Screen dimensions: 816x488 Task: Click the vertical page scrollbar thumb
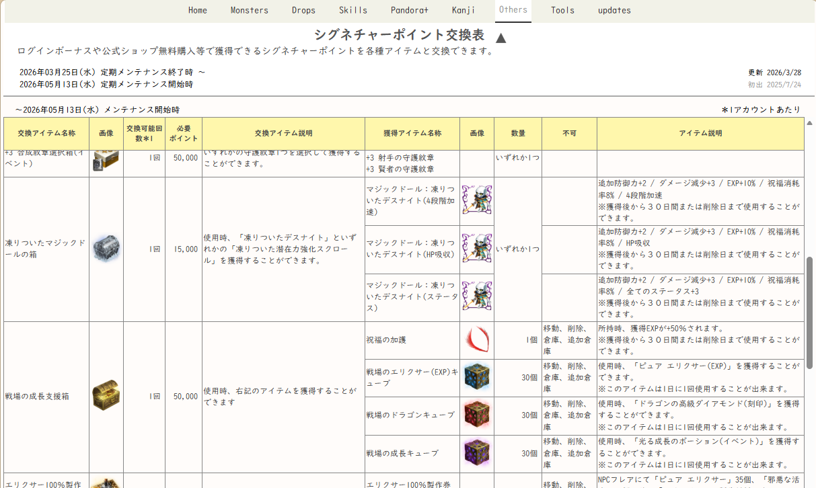(811, 313)
